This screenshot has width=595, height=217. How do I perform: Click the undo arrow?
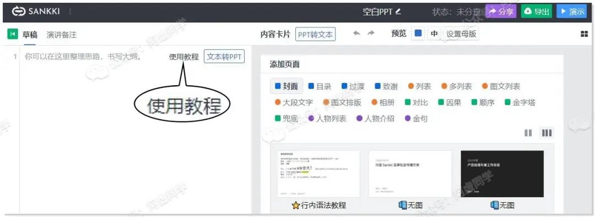[x=356, y=34]
